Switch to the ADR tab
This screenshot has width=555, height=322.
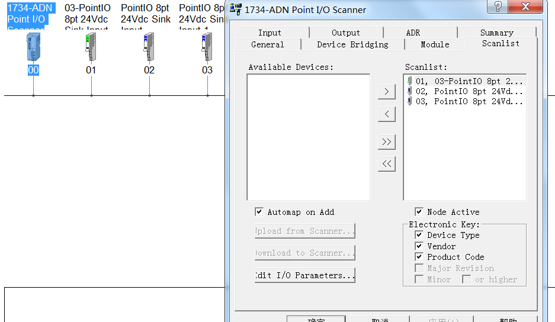413,33
